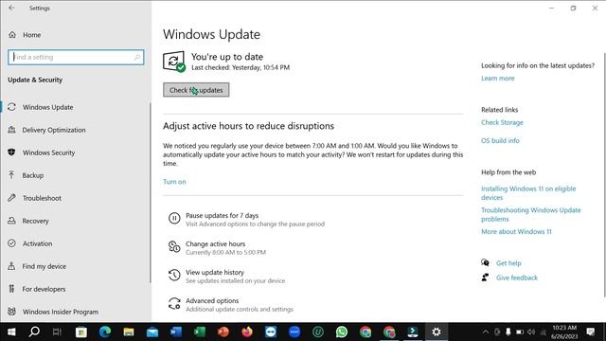Click the sidebar vertical scrollbar

[x=150, y=192]
